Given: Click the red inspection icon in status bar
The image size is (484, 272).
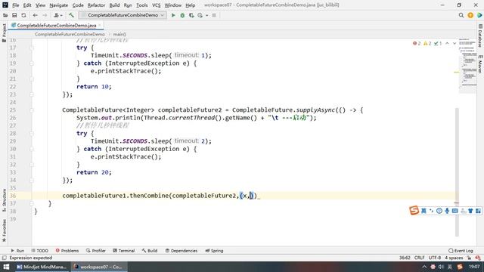Looking at the screenshot, I should click(478, 258).
